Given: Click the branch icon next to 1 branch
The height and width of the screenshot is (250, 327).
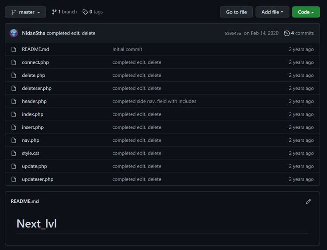Looking at the screenshot, I should tap(54, 12).
